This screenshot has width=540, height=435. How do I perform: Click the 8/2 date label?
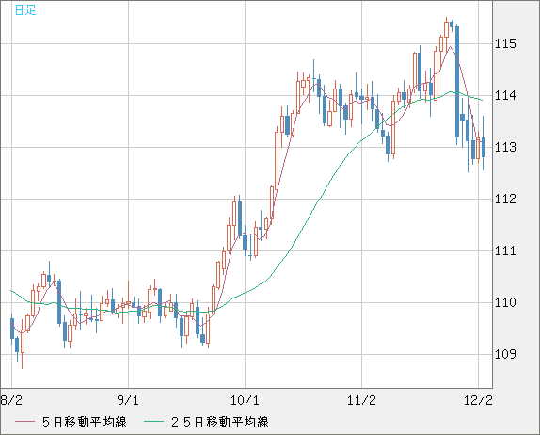point(11,400)
